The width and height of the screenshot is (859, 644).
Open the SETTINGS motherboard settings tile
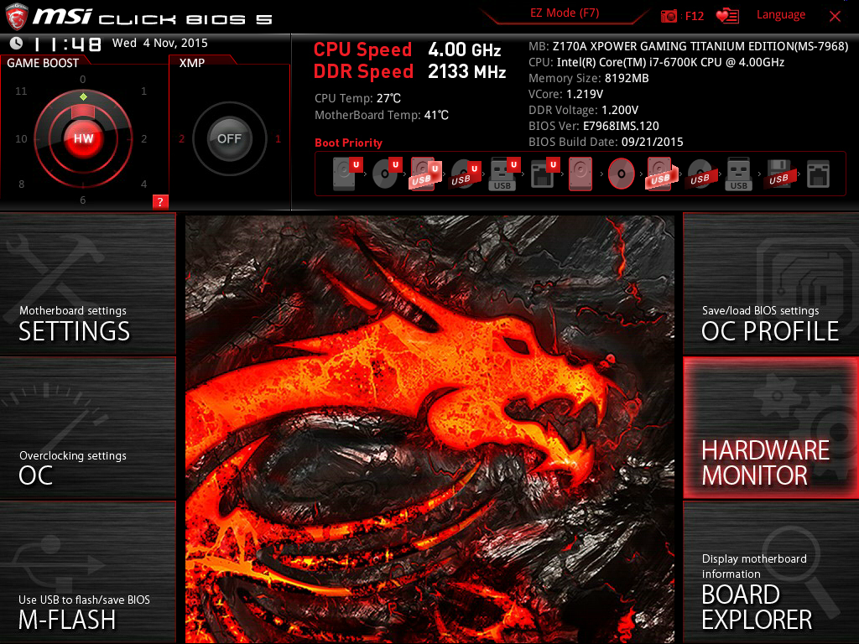(x=87, y=283)
